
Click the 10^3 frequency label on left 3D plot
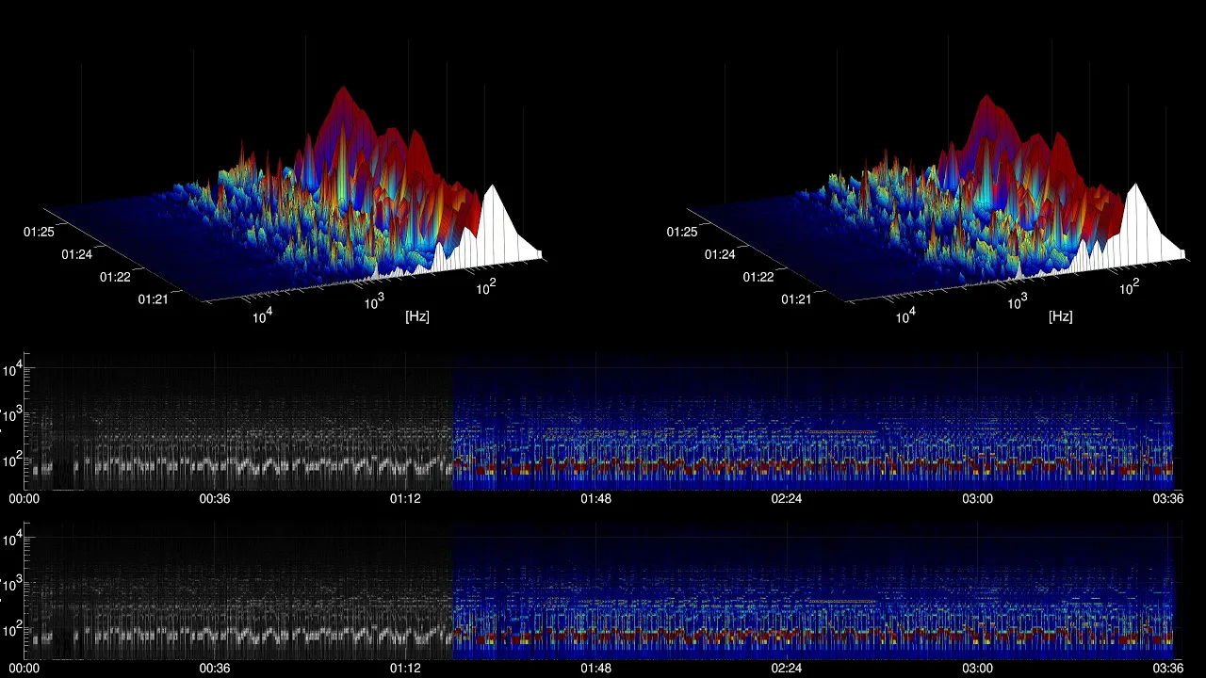pos(374,301)
